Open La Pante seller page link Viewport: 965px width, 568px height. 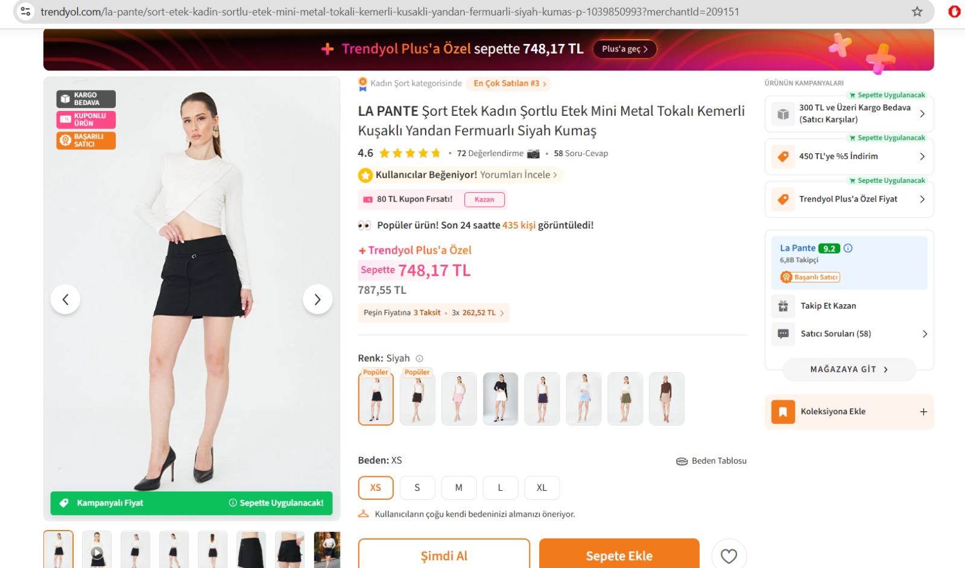pos(797,248)
